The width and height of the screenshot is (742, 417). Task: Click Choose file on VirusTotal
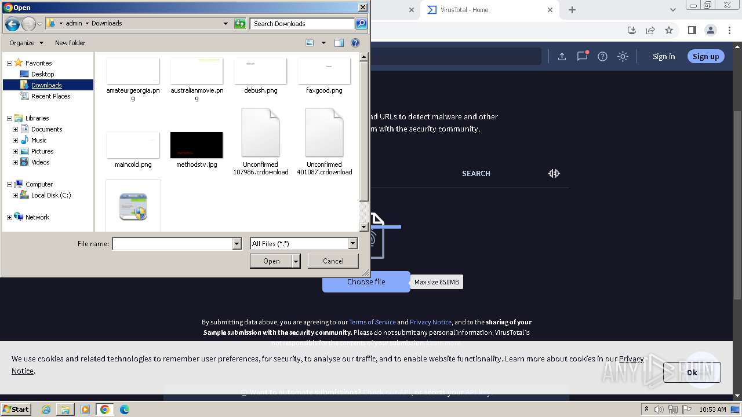pyautogui.click(x=366, y=281)
